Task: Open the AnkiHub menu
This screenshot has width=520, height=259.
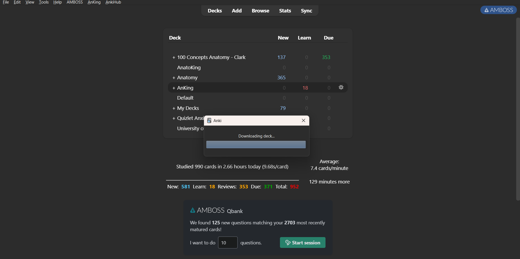Action: coord(113,2)
